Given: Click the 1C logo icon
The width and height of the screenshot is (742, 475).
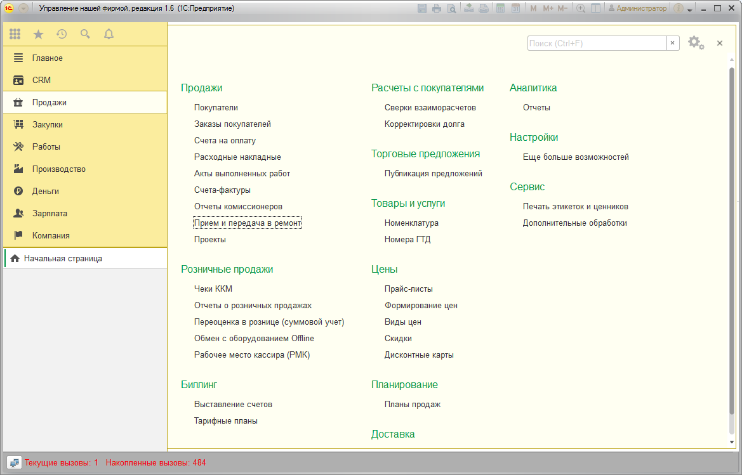Looking at the screenshot, I should pos(8,8).
